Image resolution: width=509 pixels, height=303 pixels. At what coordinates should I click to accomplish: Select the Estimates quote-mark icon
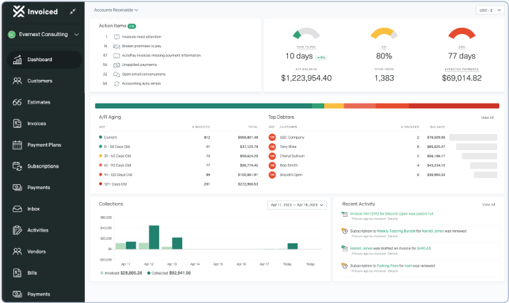click(17, 102)
